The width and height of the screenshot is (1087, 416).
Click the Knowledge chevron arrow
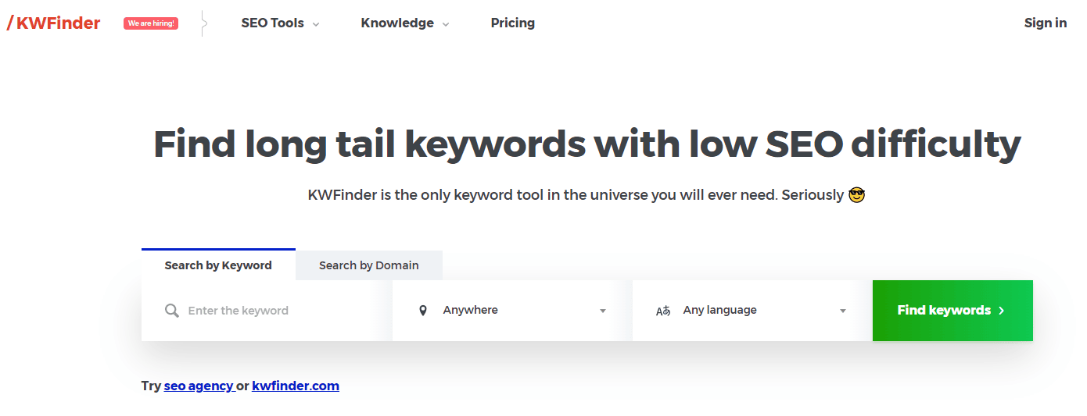[446, 24]
